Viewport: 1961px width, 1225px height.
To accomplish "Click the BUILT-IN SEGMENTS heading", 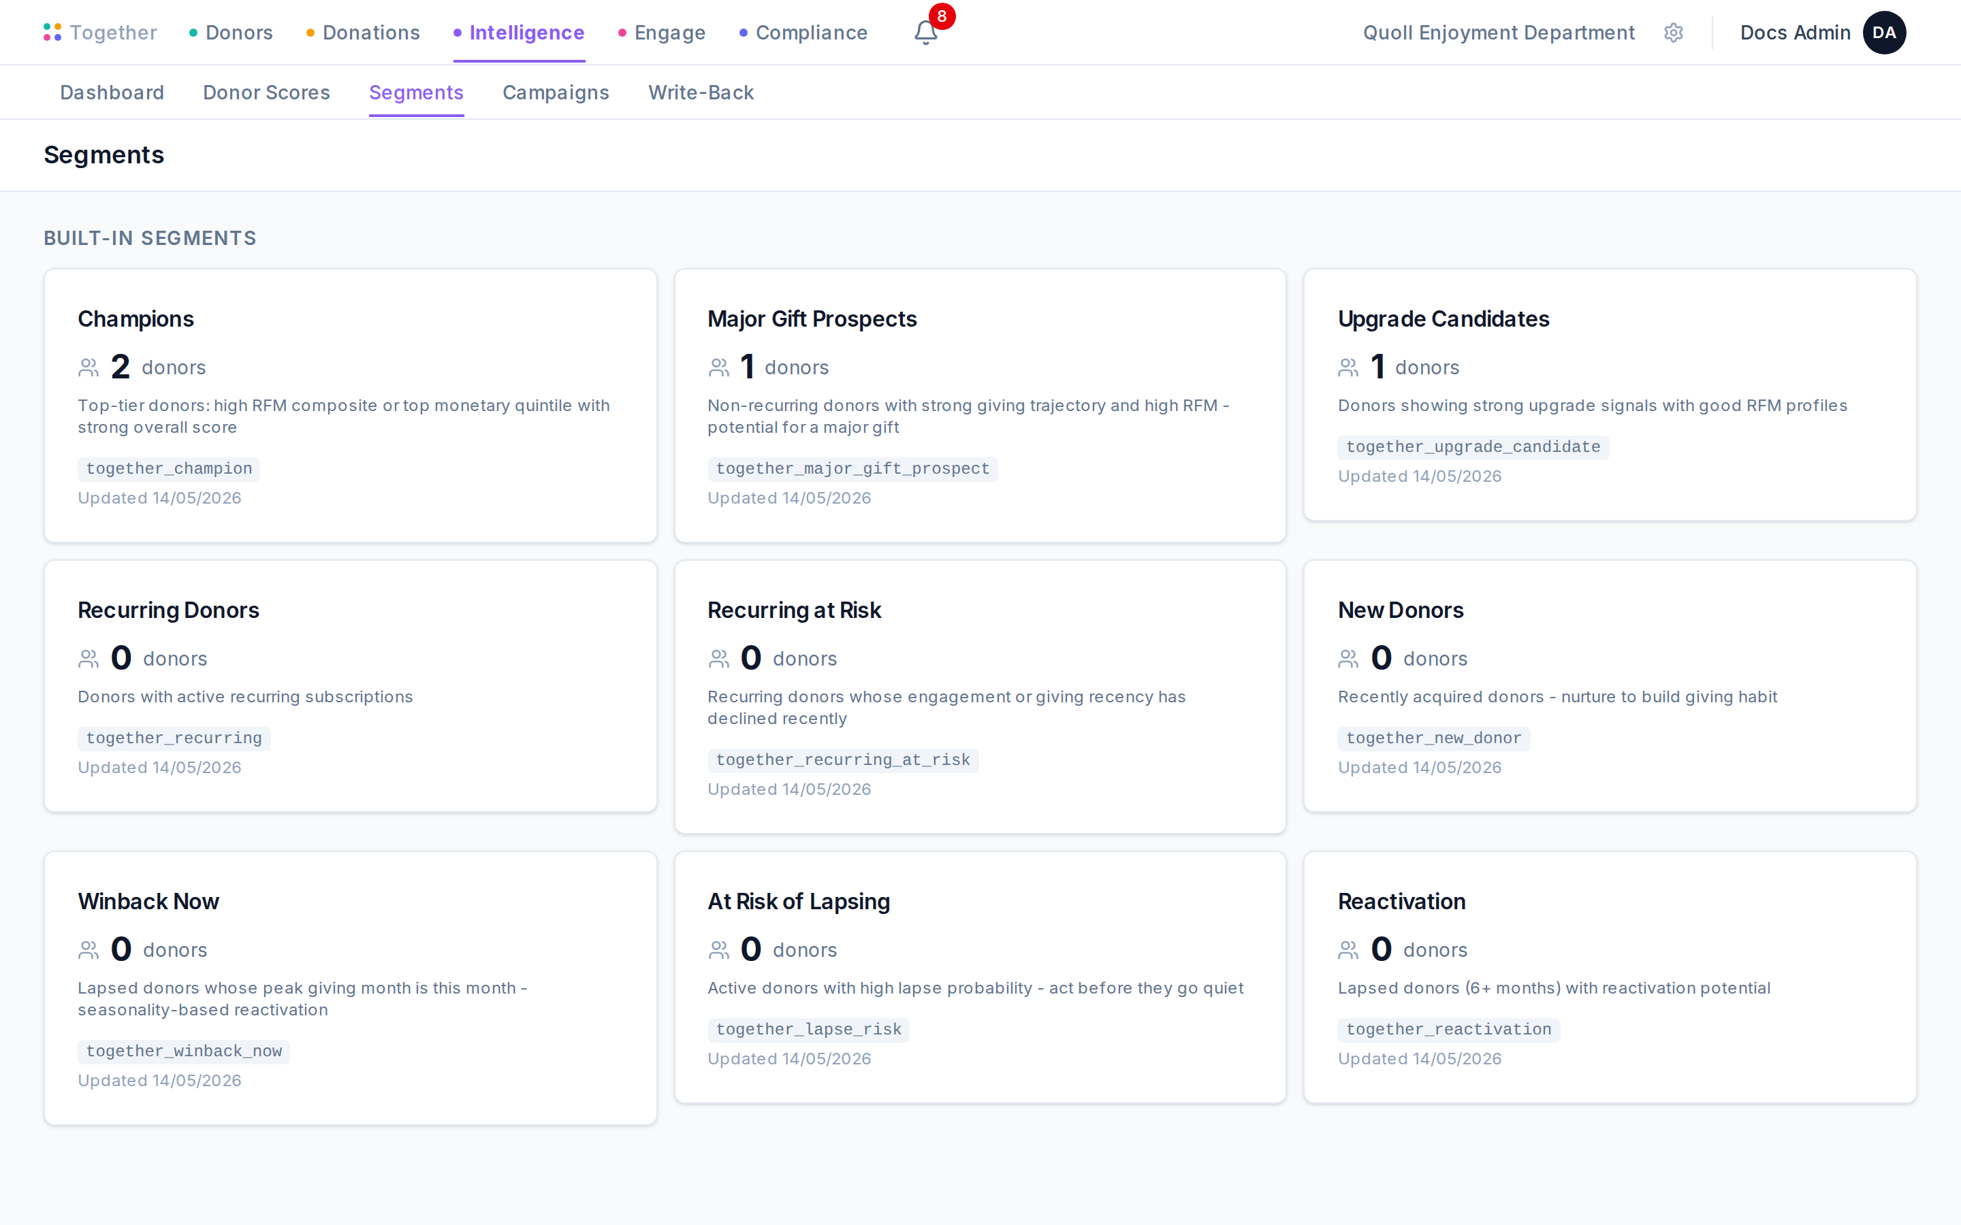I will [150, 238].
